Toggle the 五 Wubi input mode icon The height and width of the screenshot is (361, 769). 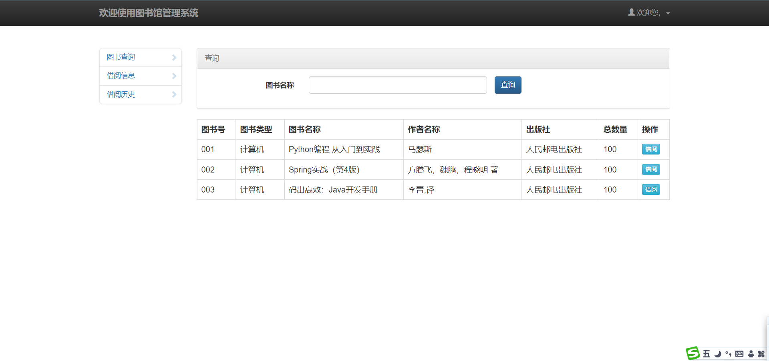(x=707, y=354)
